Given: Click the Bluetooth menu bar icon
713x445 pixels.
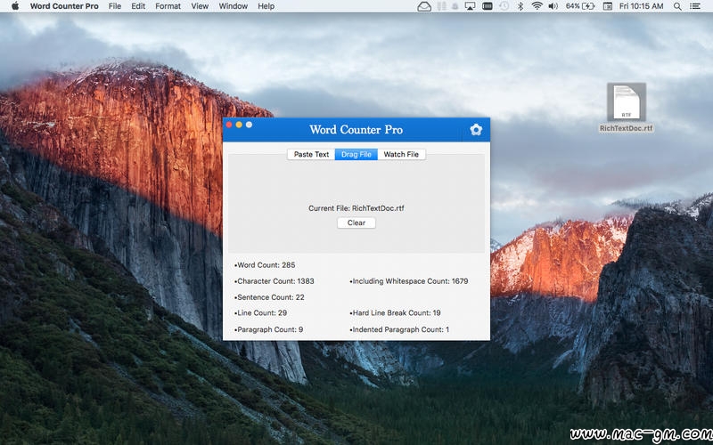Looking at the screenshot, I should click(x=520, y=6).
